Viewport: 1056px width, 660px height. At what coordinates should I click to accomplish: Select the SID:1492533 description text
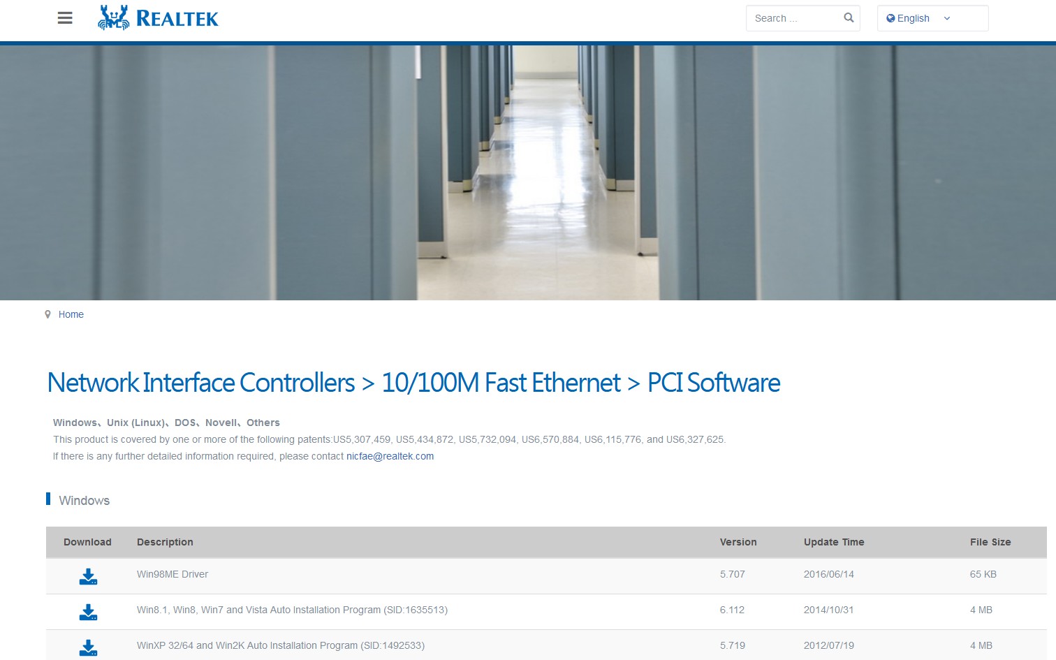pos(281,645)
